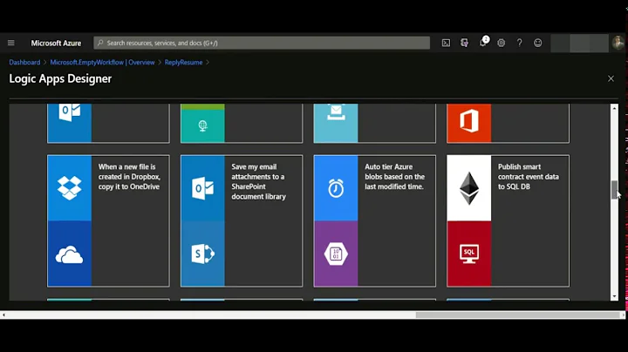
Task: Go to the Dashboard breadcrumb
Action: pos(24,63)
